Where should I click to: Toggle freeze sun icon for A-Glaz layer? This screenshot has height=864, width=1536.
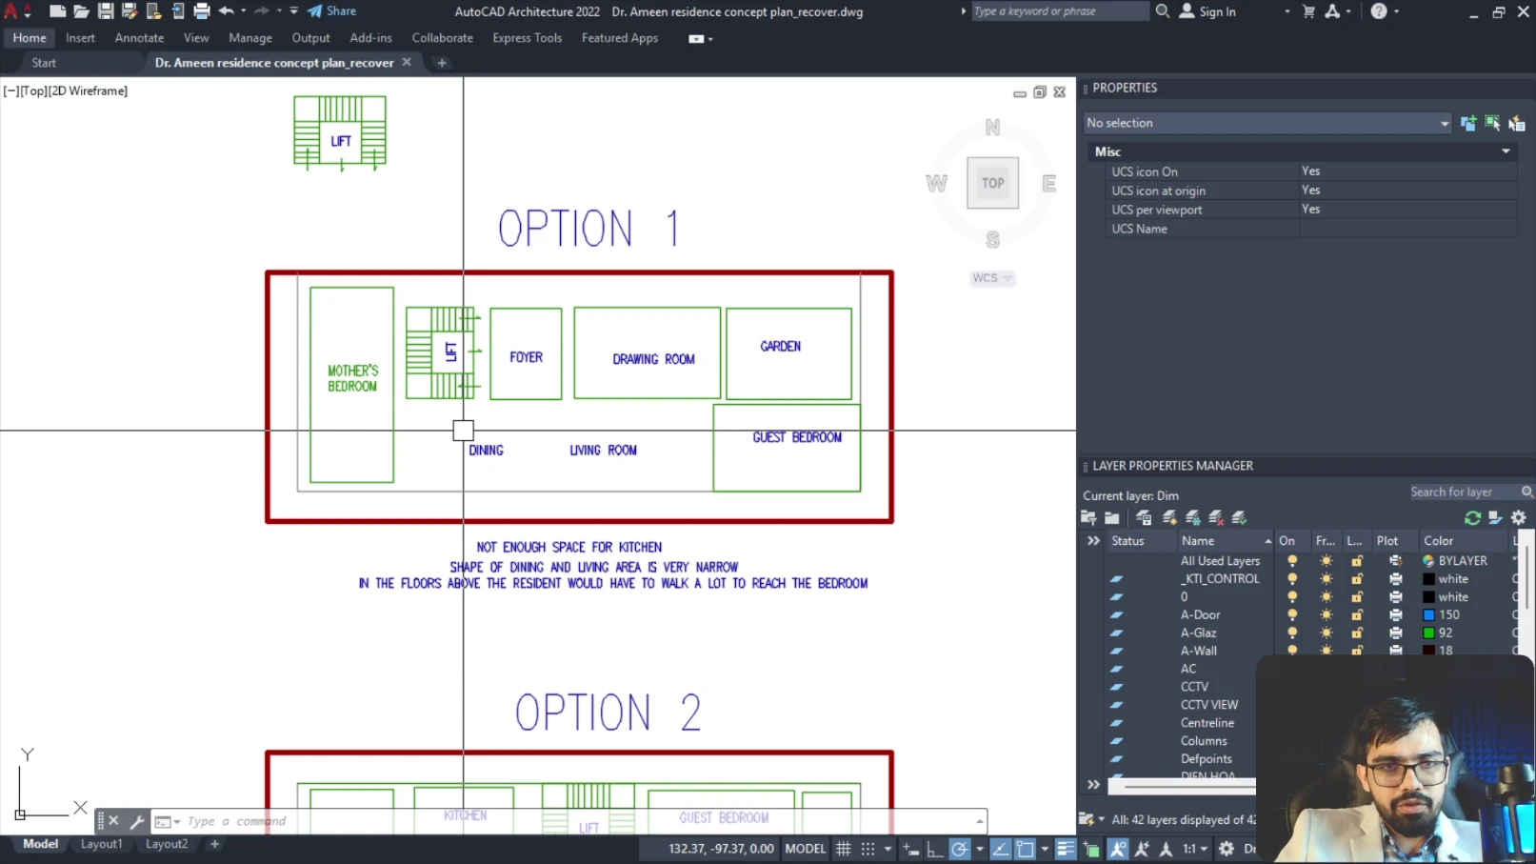point(1326,633)
